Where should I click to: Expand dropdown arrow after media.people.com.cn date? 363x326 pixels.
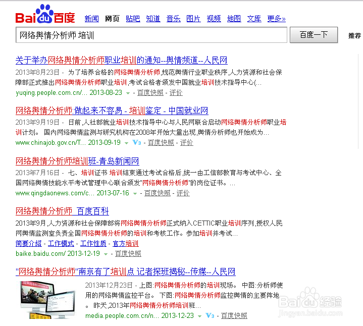[199, 316]
